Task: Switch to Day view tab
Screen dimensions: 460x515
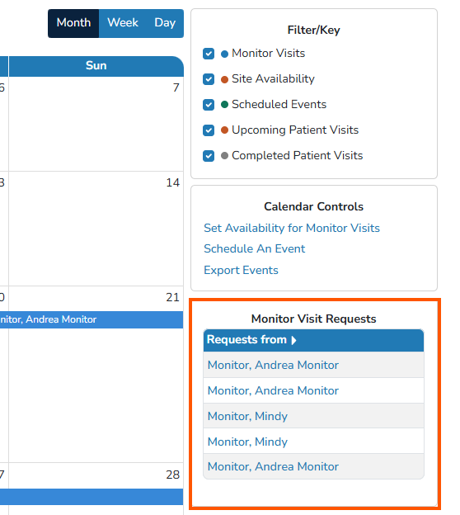Action: point(165,23)
